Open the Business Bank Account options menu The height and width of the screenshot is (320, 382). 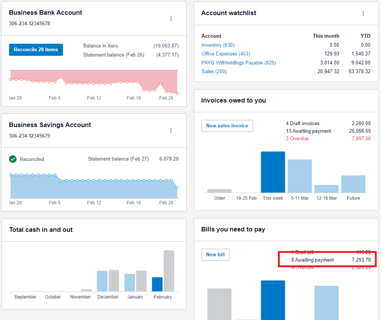pos(171,18)
